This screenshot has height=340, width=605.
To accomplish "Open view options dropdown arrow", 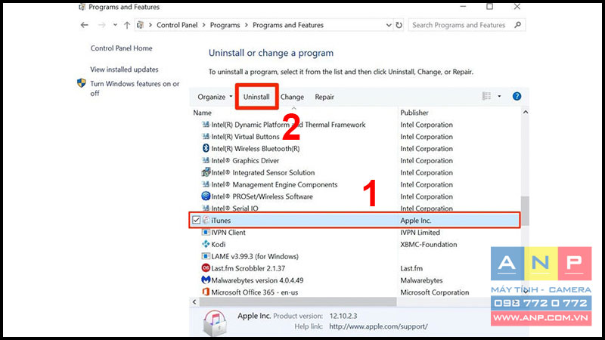I will pyautogui.click(x=499, y=96).
